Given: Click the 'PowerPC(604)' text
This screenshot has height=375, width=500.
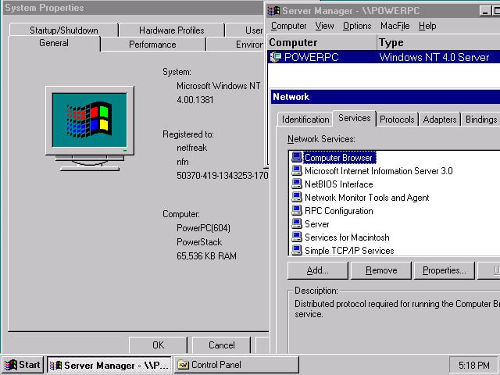Looking at the screenshot, I should 203,228.
